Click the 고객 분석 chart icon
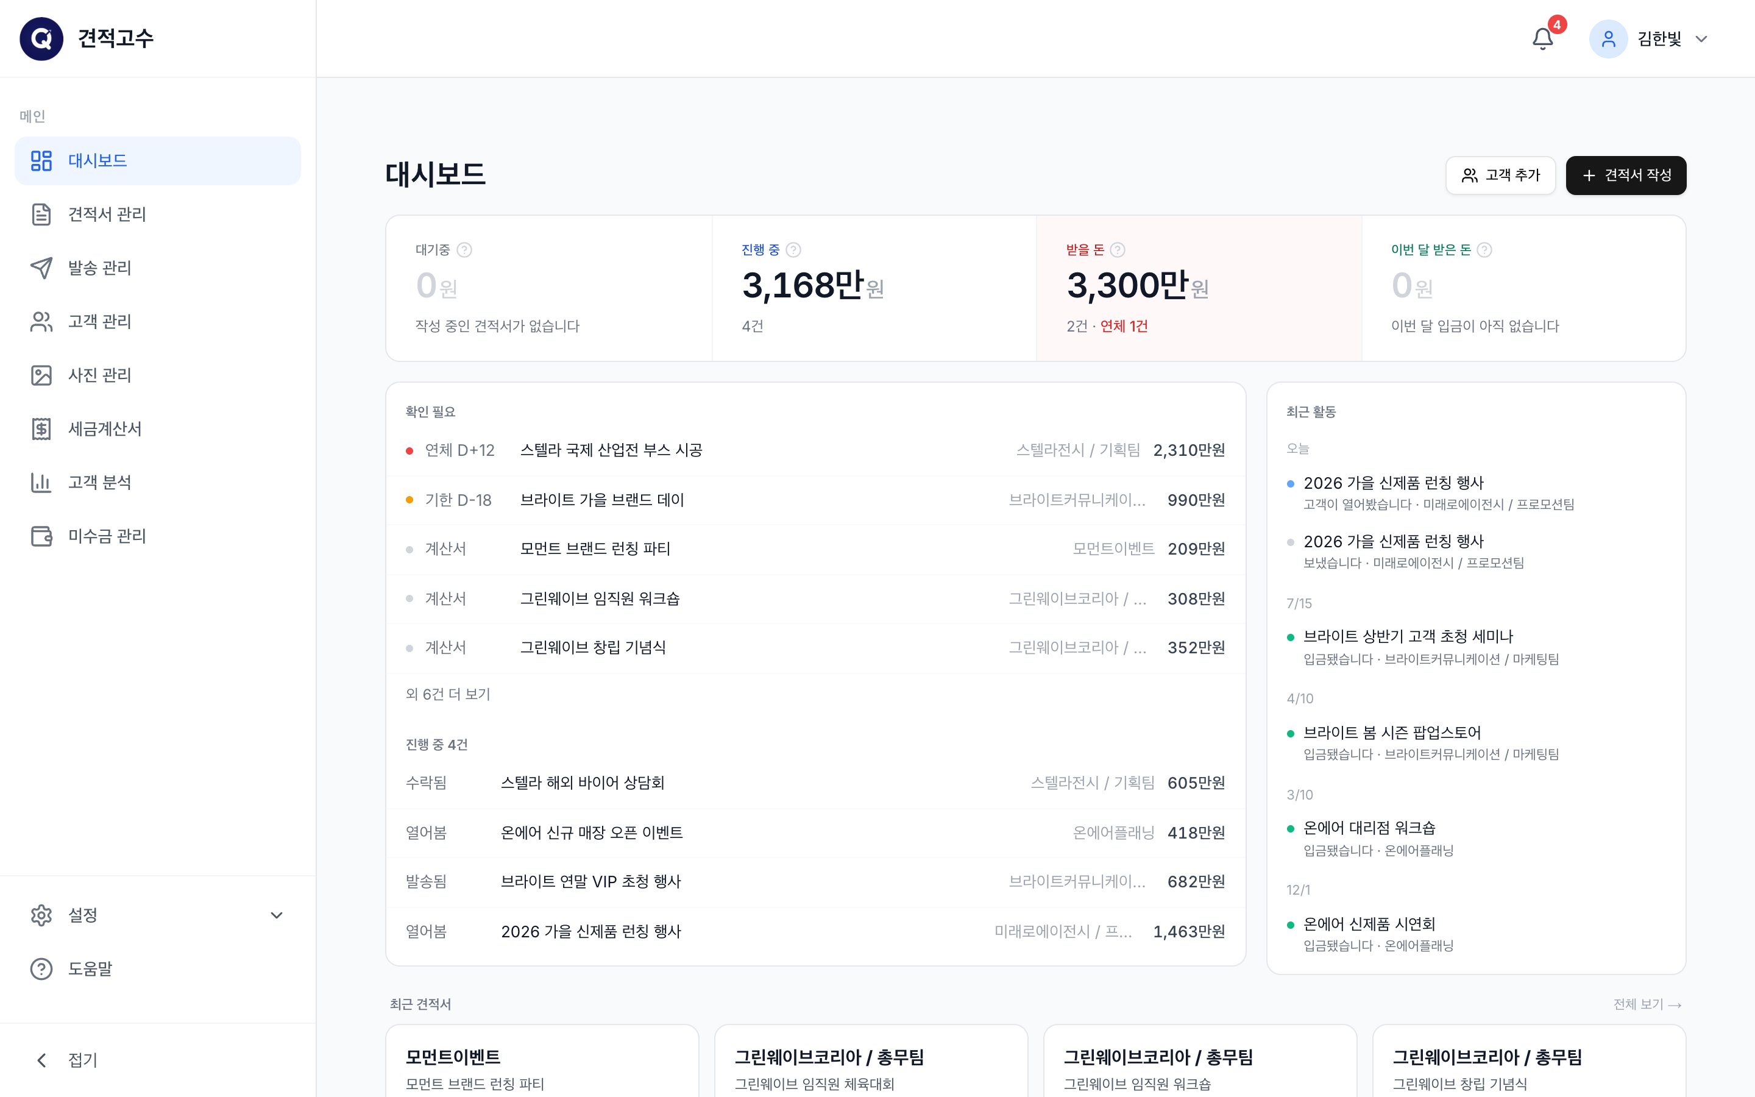Image resolution: width=1755 pixels, height=1097 pixels. pos(41,483)
